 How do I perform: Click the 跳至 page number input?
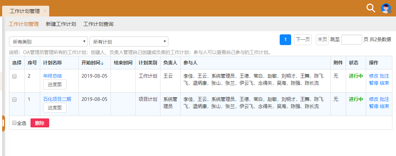point(351,40)
